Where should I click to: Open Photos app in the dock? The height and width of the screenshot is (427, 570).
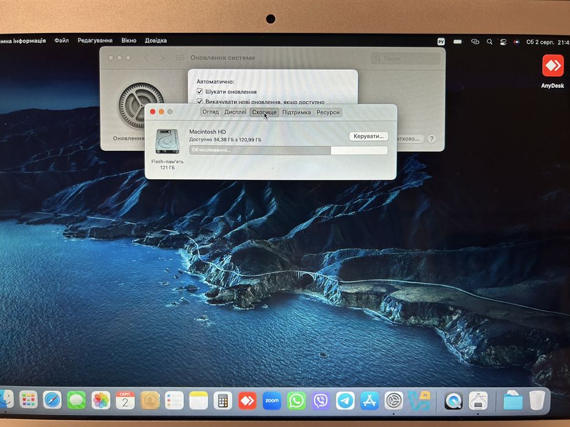coord(101,401)
